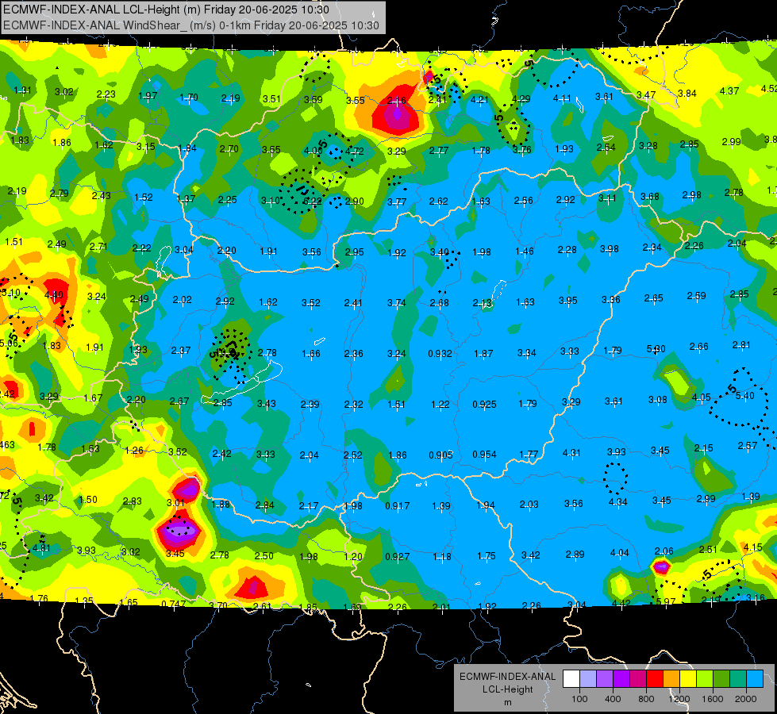Click the wind shear value 3.77

[396, 202]
